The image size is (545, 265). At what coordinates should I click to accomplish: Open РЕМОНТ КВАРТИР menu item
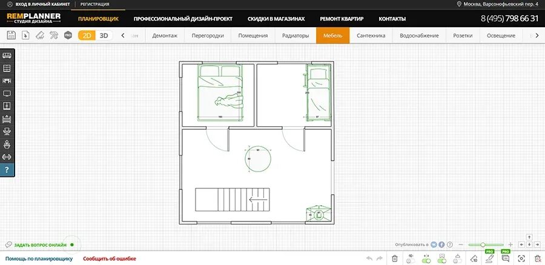[342, 19]
